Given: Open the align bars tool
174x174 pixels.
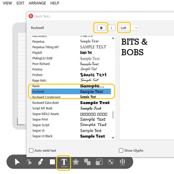Looking at the screenshot, I should pyautogui.click(x=122, y=162).
